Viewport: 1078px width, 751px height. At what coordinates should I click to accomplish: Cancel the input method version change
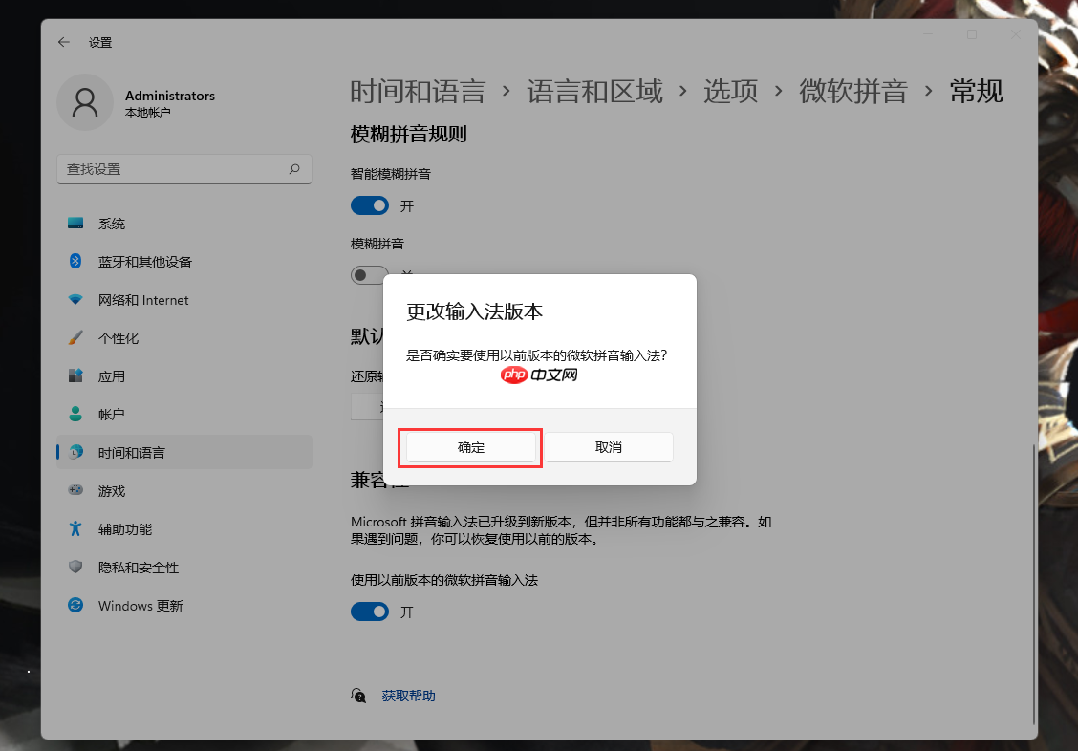pyautogui.click(x=609, y=446)
